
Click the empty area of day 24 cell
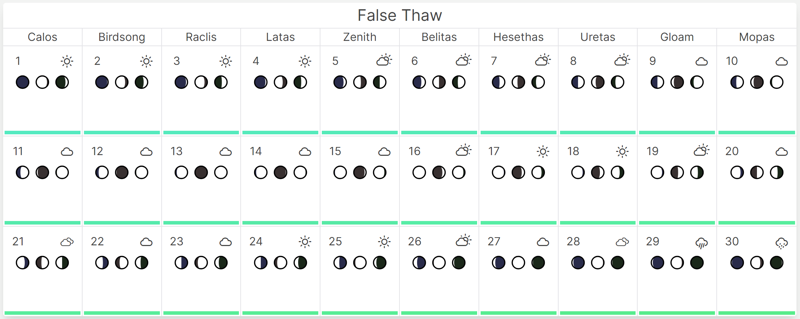click(280, 289)
